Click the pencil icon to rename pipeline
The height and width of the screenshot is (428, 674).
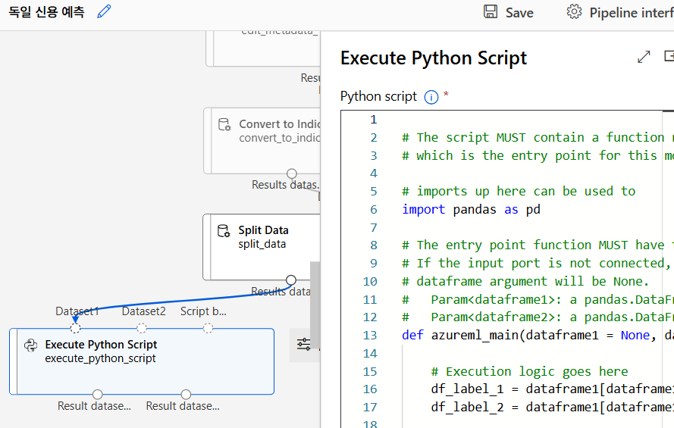tap(105, 11)
